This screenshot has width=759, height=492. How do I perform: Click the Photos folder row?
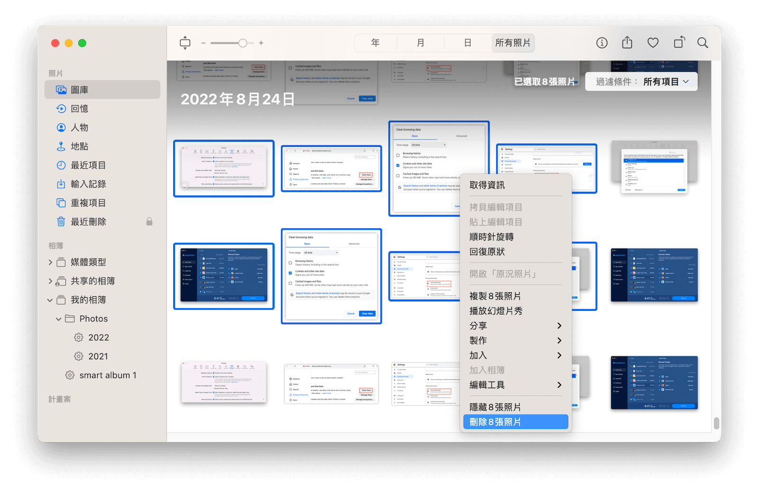coord(102,319)
